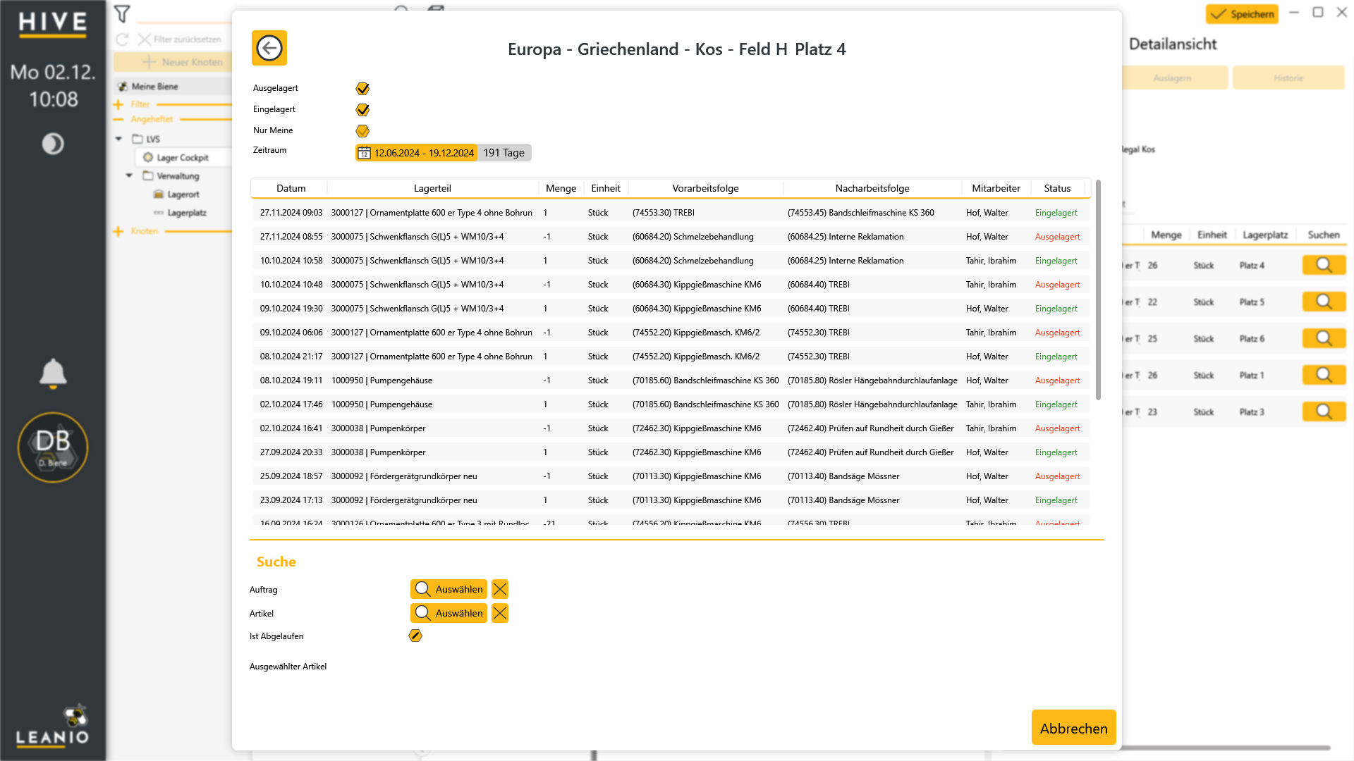The width and height of the screenshot is (1354, 761).
Task: Search Platz 4 row magnifier
Action: click(1324, 265)
